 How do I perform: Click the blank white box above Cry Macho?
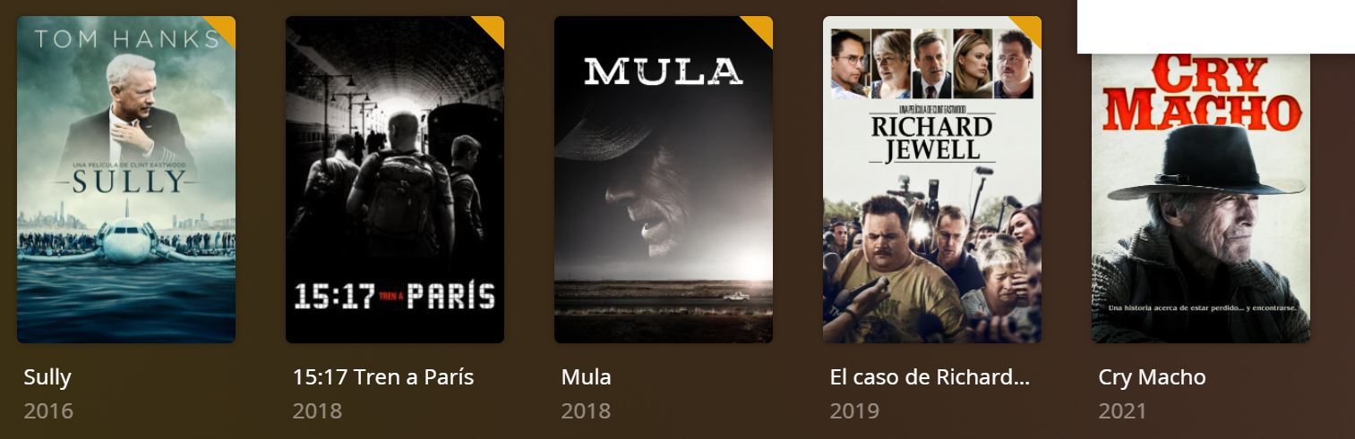coord(1215,27)
